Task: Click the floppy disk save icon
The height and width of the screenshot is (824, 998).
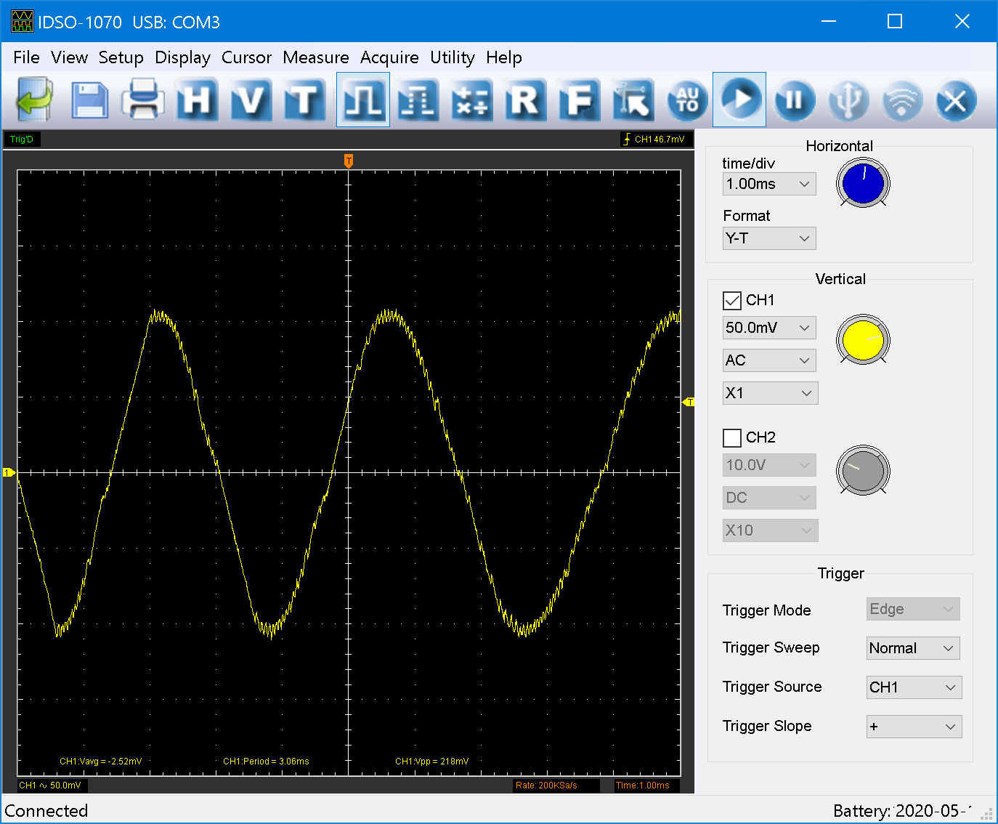Action: tap(90, 100)
